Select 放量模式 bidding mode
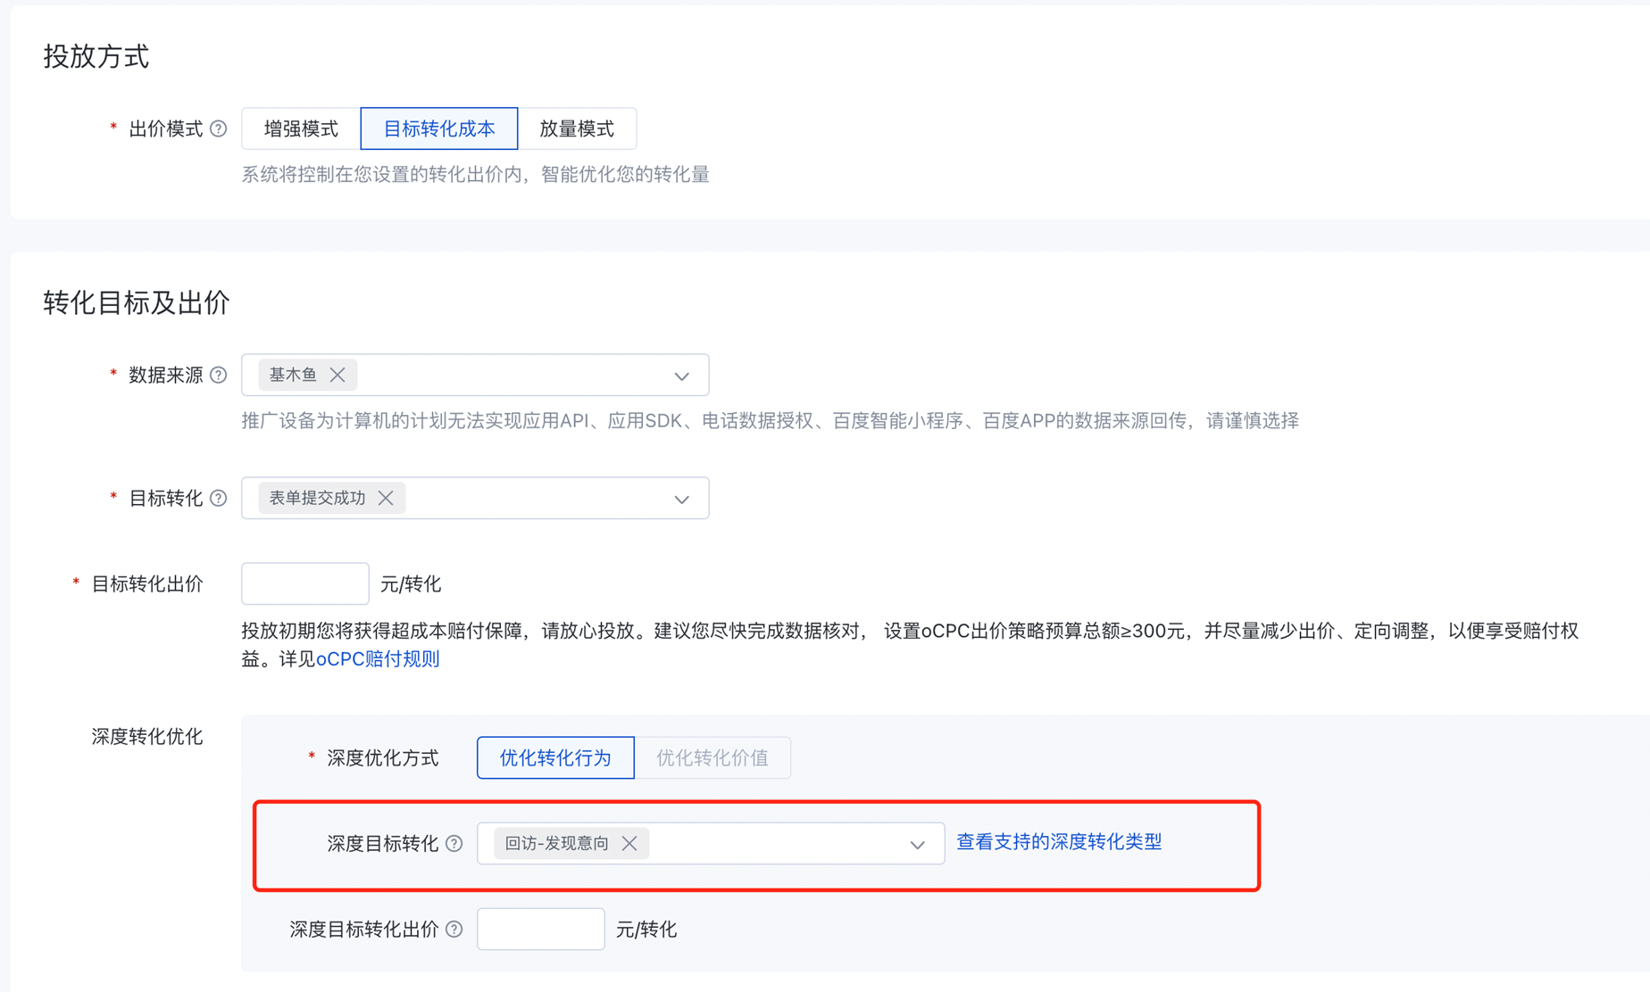1650x992 pixels. click(577, 129)
